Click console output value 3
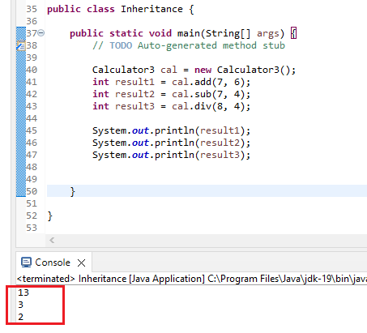The height and width of the screenshot is (333, 367). pyautogui.click(x=21, y=305)
